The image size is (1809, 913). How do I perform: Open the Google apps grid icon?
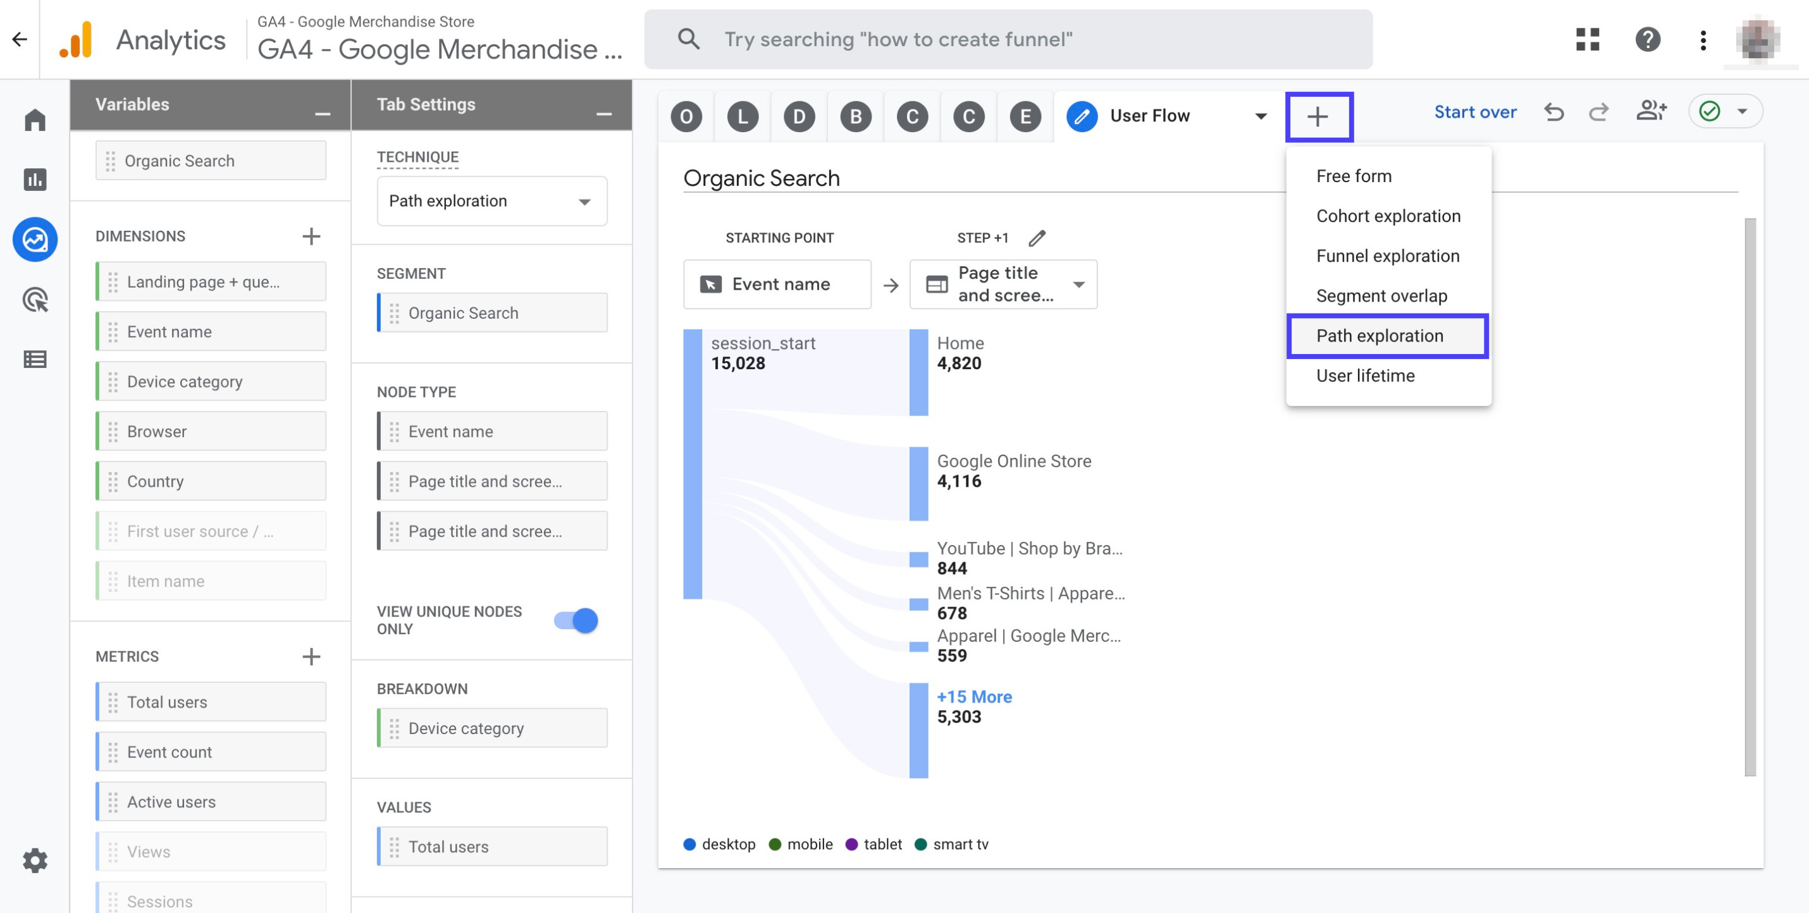[x=1587, y=39]
